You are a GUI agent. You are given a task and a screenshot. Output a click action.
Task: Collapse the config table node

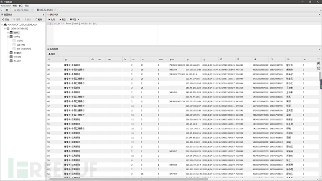pyautogui.click(x=8, y=37)
